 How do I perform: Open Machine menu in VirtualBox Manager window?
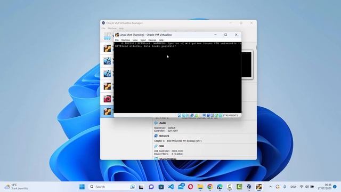[112, 28]
